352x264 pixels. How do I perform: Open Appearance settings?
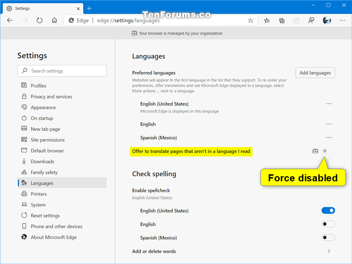click(x=62, y=108)
